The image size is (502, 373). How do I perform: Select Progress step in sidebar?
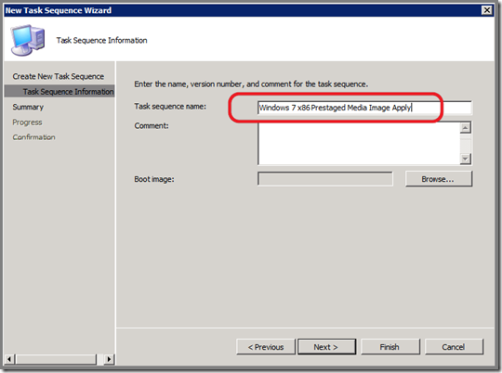point(27,122)
